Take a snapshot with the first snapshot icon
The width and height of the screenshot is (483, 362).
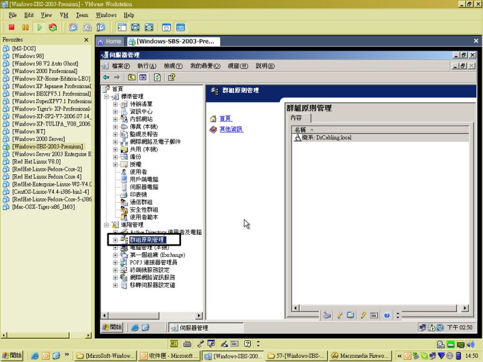[73, 27]
